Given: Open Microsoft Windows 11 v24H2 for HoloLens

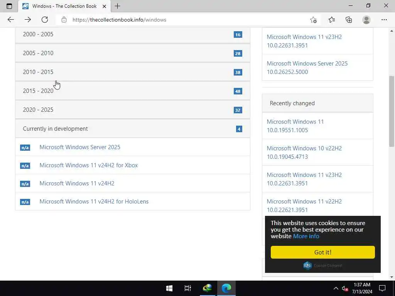Looking at the screenshot, I should (x=94, y=201).
